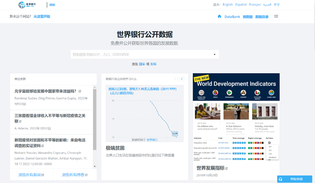Click 最近更新 panel header text
Viewport: 315px width, 183px height.
[x=20, y=79]
